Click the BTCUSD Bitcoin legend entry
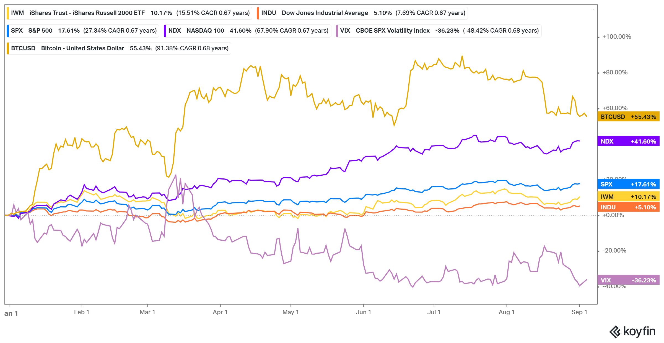 click(x=120, y=48)
